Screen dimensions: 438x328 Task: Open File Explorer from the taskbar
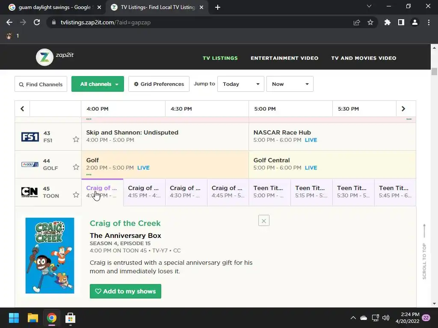point(33,318)
